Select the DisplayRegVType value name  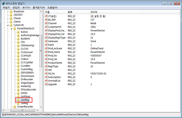click(x=57, y=38)
